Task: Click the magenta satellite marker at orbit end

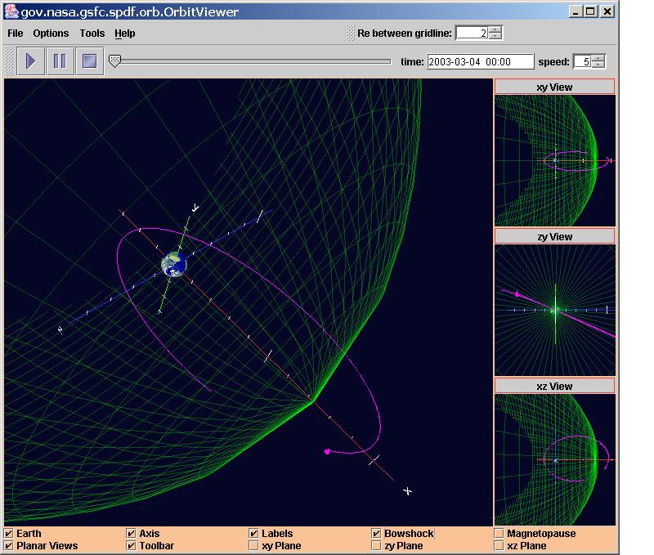Action: point(327,451)
